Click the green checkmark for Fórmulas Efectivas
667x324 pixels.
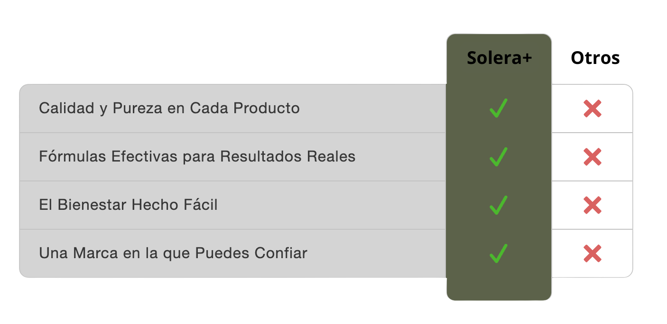tap(498, 157)
